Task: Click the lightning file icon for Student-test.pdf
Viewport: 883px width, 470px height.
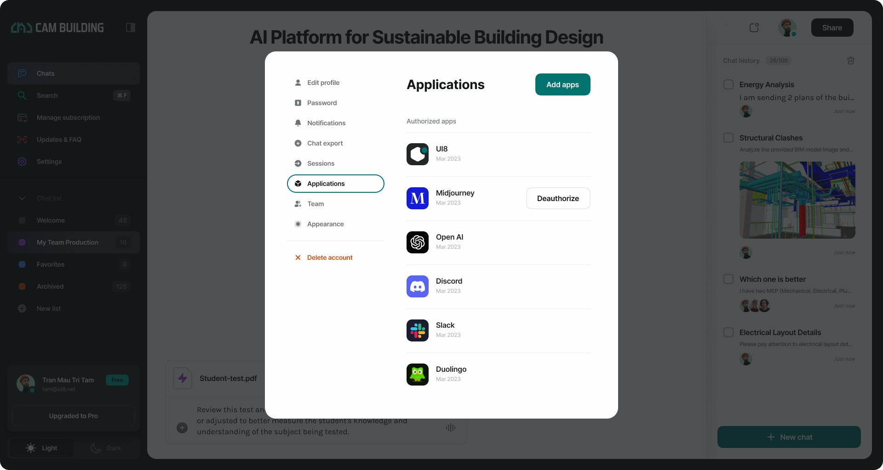Action: point(183,378)
